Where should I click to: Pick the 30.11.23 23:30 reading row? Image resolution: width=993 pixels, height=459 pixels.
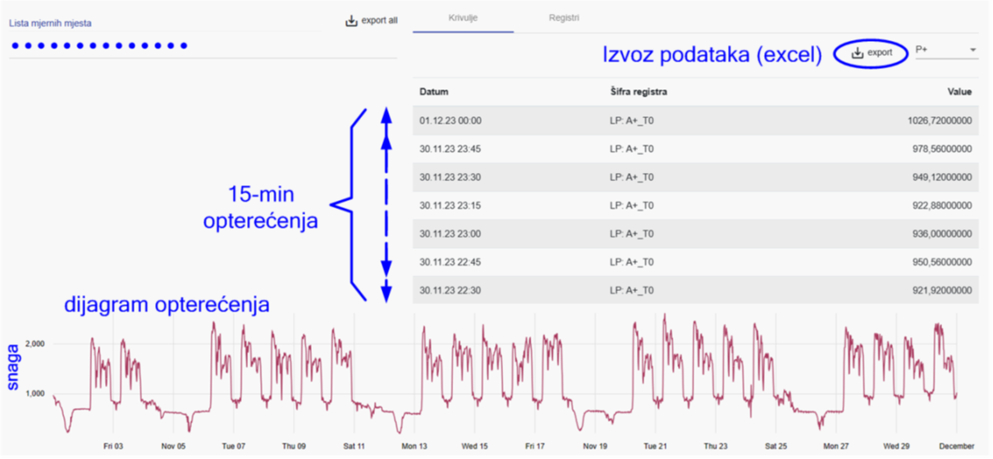click(x=694, y=177)
